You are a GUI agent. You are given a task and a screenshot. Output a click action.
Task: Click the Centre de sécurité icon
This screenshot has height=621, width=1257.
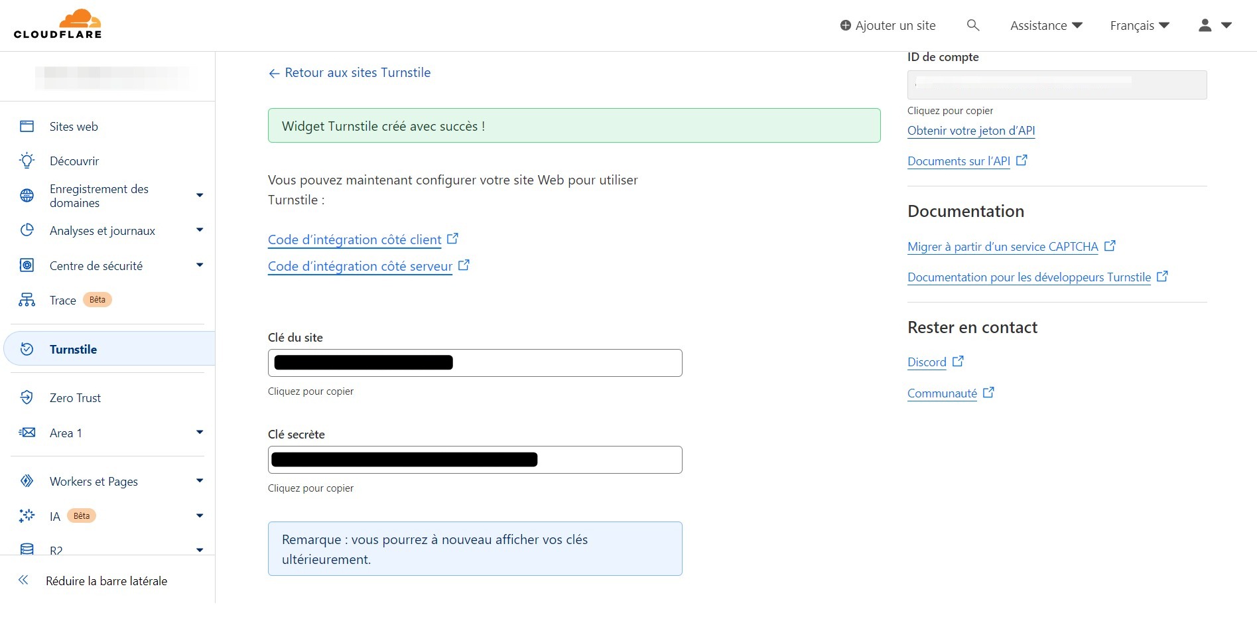tap(27, 265)
